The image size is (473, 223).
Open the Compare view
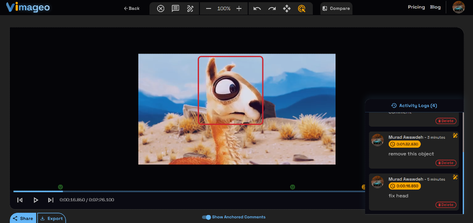336,8
